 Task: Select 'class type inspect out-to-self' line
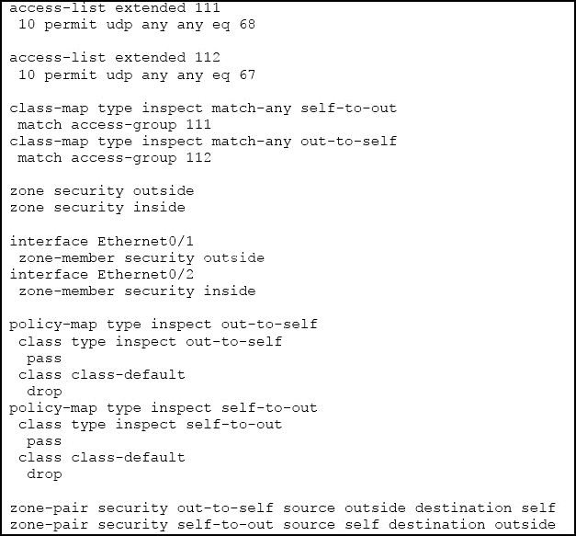[x=151, y=342]
